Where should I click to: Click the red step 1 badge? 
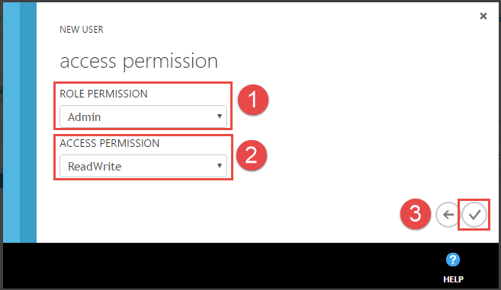tap(252, 100)
